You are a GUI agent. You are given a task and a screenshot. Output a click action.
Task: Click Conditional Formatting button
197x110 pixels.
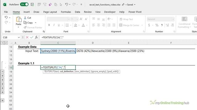(x=184, y=22)
